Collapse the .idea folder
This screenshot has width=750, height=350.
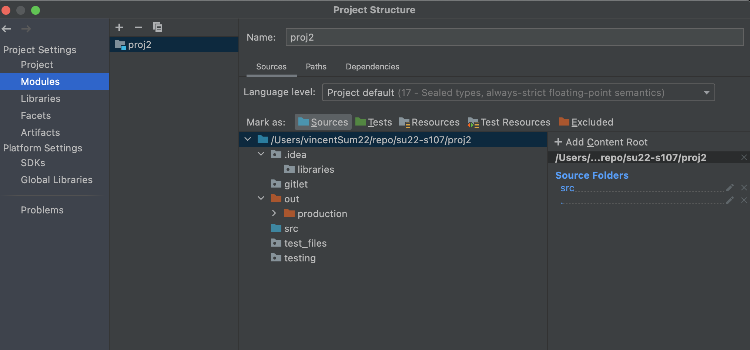click(261, 154)
